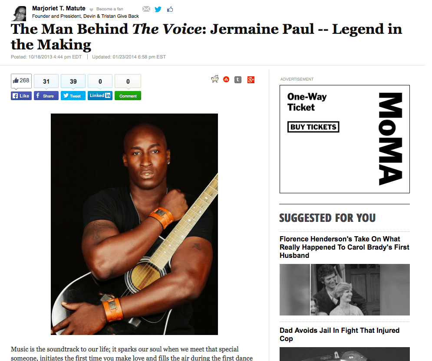The width and height of the screenshot is (432, 361).
Task: Click the 268 likes count box
Action: tap(21, 81)
